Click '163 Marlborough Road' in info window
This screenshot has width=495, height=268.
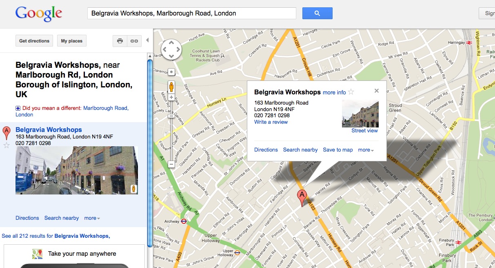(x=281, y=103)
